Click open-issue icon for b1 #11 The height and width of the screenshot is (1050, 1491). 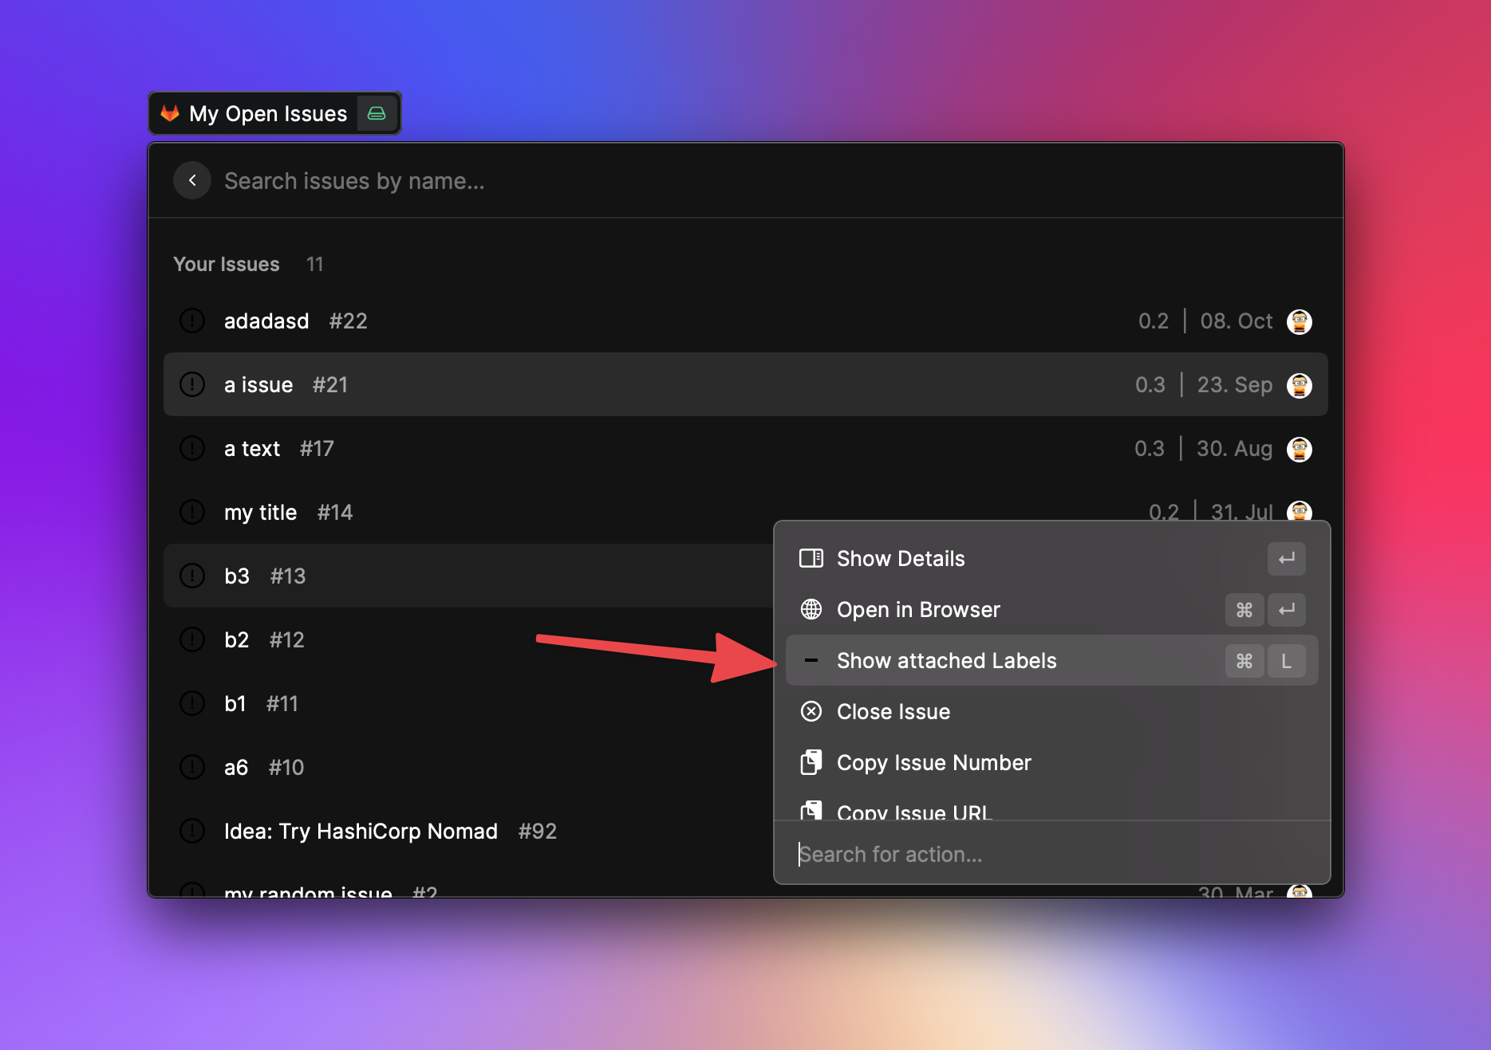click(x=192, y=703)
